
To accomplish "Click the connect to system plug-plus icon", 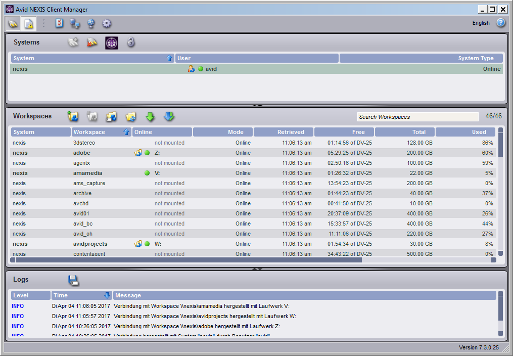I will click(x=73, y=42).
